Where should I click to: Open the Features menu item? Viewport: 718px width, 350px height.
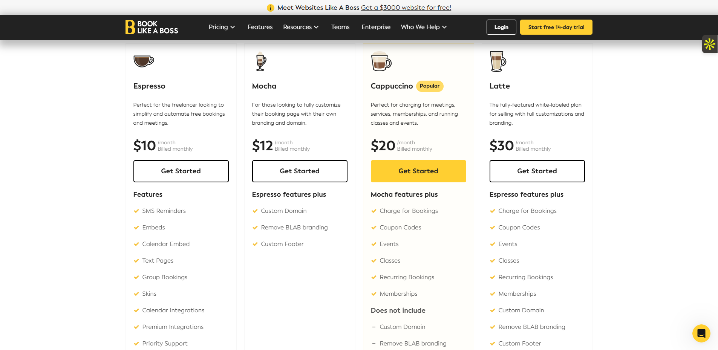[x=260, y=27]
